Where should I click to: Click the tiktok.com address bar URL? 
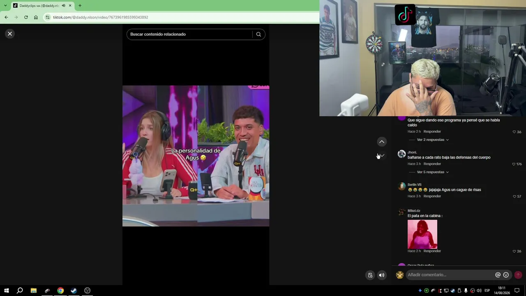[x=101, y=17]
